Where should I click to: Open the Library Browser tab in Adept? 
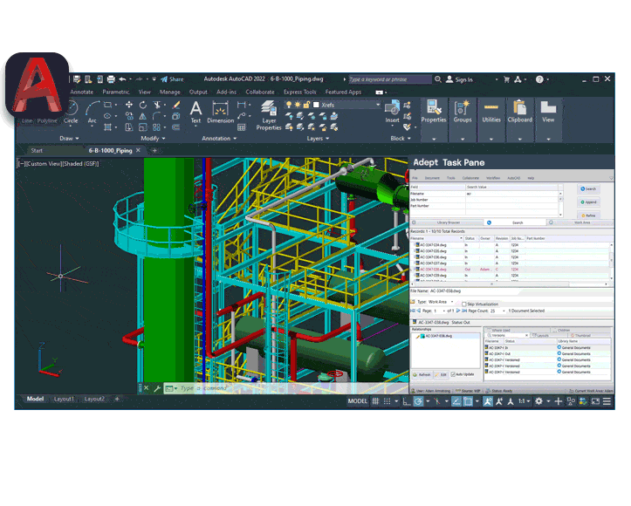tap(446, 222)
